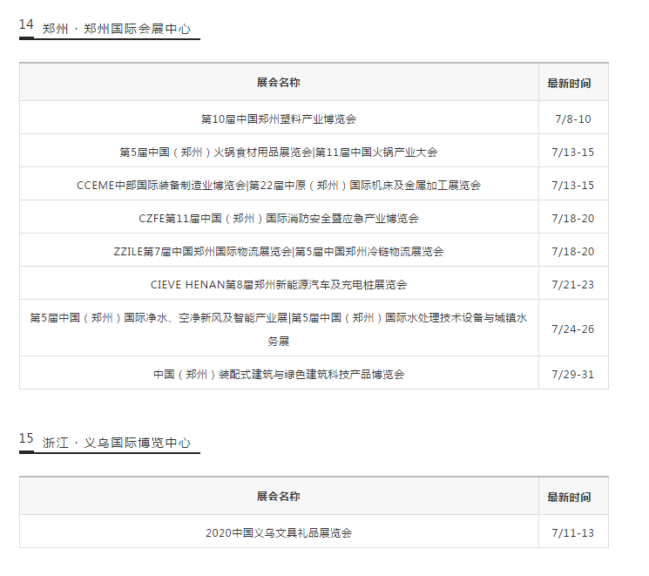
Task: Click the section number 14
Action: (26, 24)
